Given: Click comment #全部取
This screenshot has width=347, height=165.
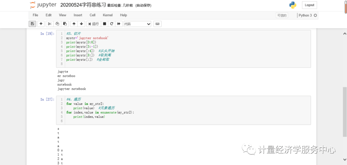Looking at the screenshot, I should pyautogui.click(x=103, y=59).
